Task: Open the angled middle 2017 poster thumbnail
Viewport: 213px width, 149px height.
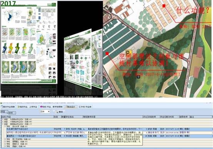Action: pyautogui.click(x=78, y=59)
